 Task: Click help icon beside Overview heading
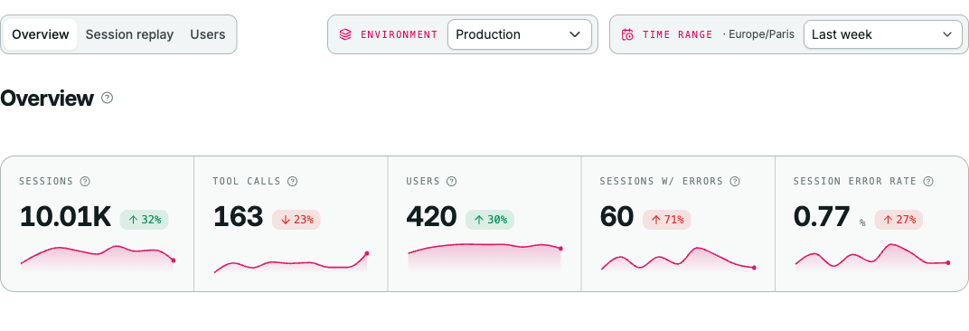[108, 98]
